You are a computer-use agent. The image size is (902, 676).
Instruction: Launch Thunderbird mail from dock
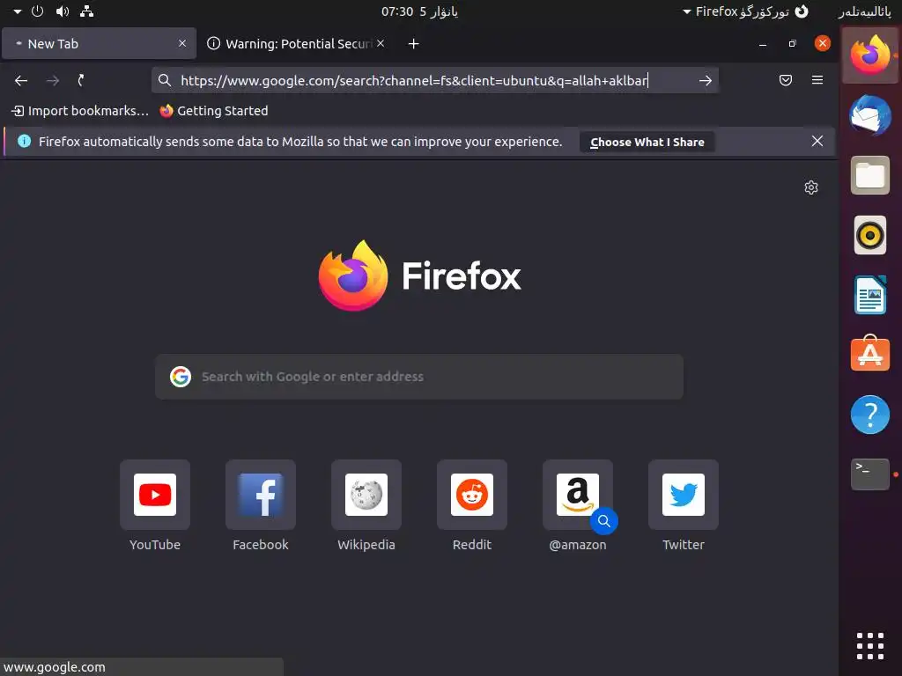coord(869,115)
